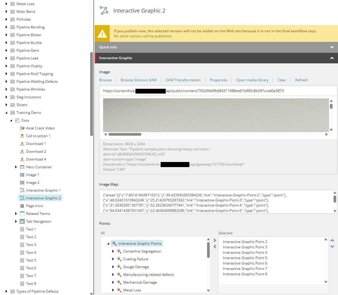
Task: Select Page Intro in the content tree
Action: pyautogui.click(x=34, y=206)
